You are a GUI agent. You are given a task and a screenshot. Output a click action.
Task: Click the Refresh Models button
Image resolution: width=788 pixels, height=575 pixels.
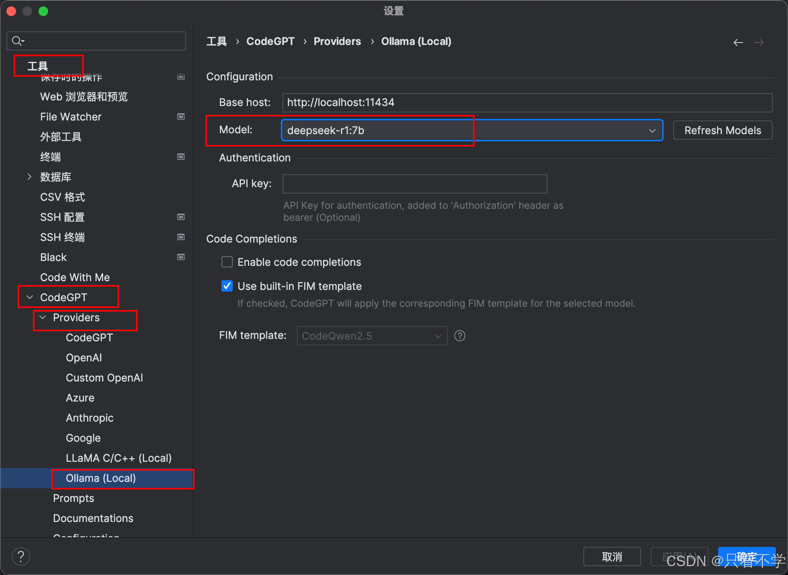tap(722, 130)
